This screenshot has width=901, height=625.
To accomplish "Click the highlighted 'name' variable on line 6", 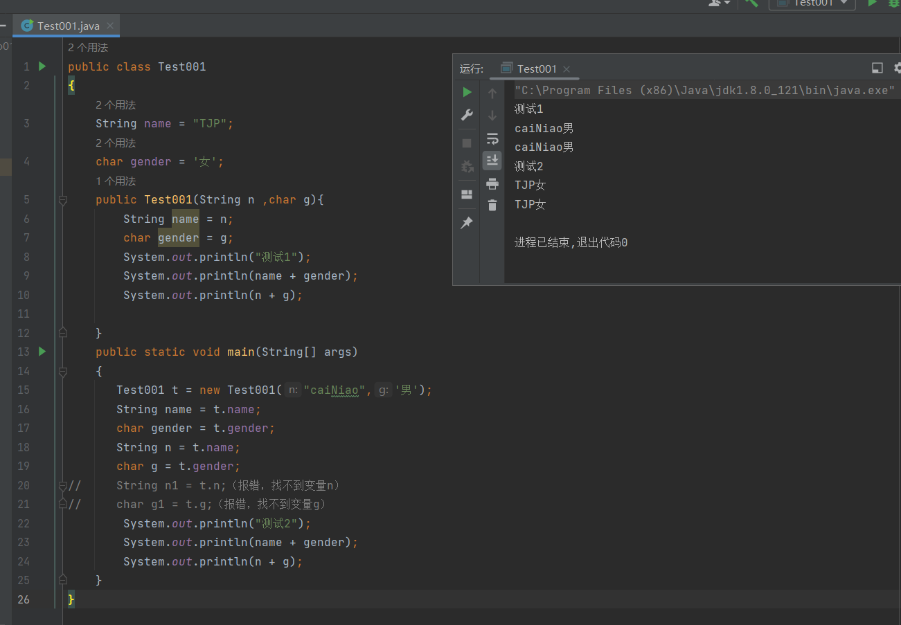I will pos(186,219).
